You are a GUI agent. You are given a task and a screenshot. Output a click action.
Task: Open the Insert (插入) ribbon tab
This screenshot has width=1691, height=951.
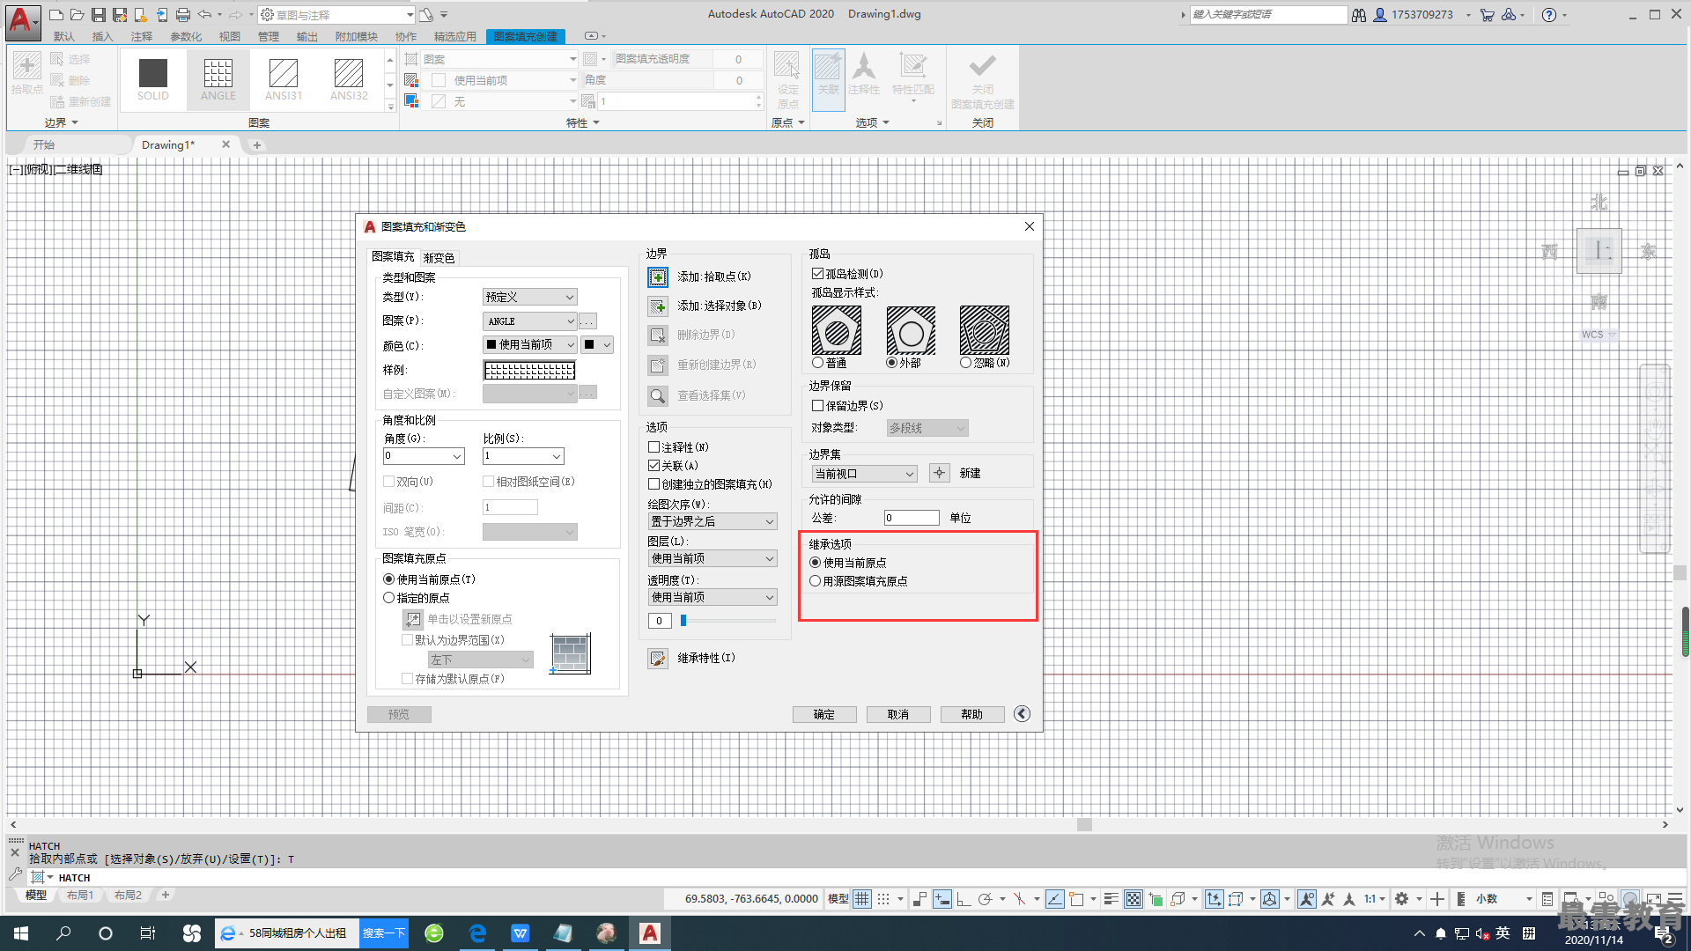pyautogui.click(x=103, y=36)
